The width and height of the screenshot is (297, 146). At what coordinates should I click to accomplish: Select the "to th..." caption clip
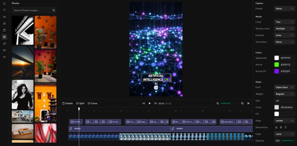[x=114, y=122]
